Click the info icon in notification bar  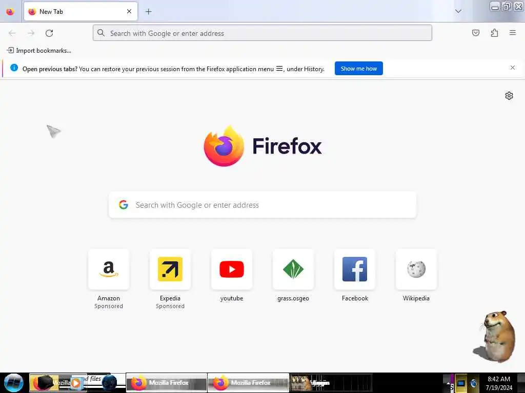(x=14, y=68)
